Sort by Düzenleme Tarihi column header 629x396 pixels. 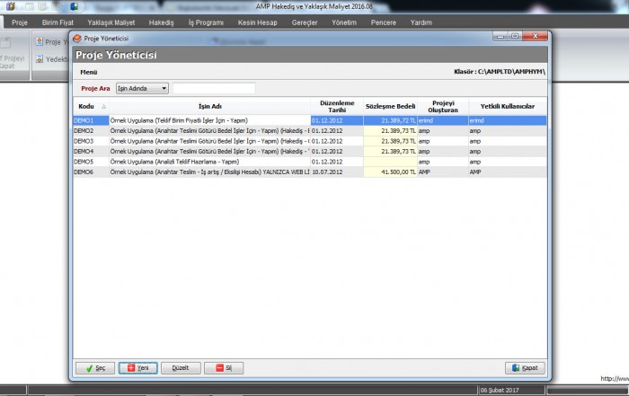[335, 106]
